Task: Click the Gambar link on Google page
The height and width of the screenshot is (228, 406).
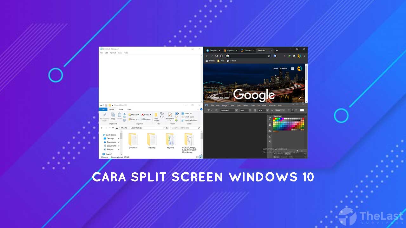Action: (x=284, y=68)
